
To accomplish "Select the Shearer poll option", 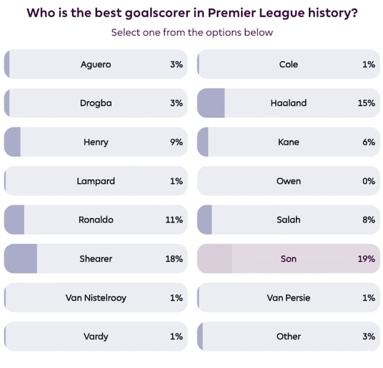I will (96, 259).
